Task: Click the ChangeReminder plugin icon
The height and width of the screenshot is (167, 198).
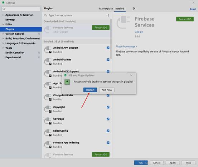Action: (48, 97)
